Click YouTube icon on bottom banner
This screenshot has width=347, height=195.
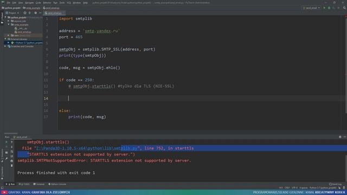coord(4,192)
